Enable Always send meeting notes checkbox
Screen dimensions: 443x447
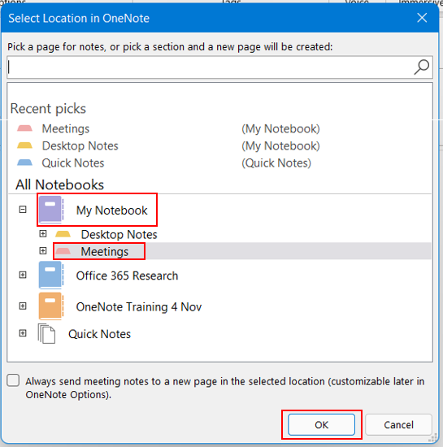click(13, 380)
